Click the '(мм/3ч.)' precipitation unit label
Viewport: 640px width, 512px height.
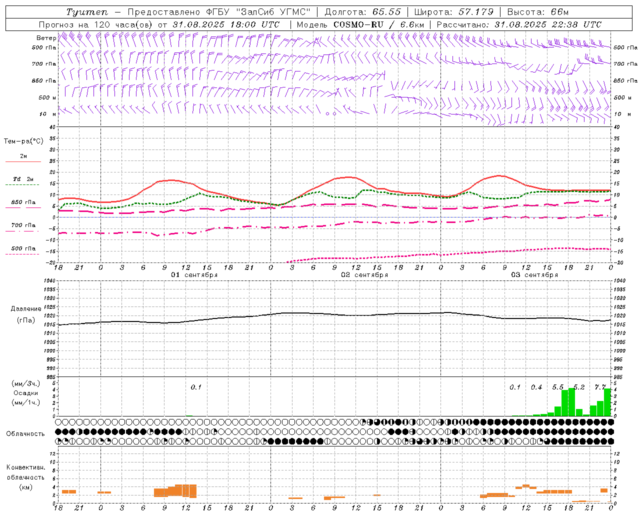pos(25,383)
